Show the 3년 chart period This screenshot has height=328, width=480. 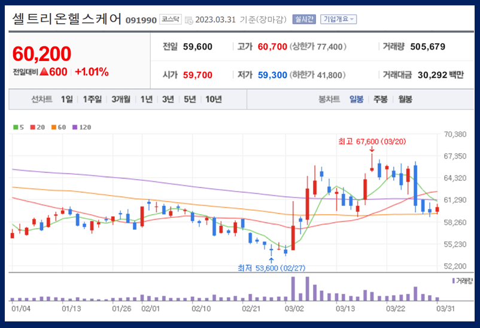[168, 99]
